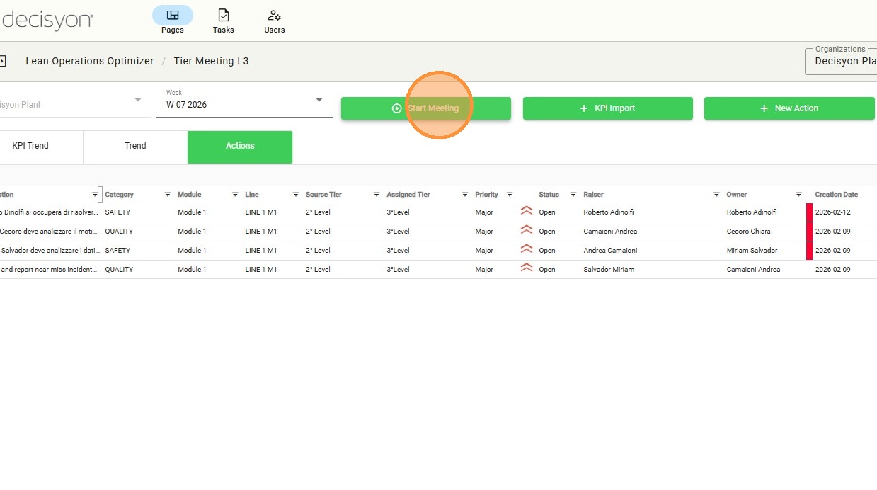Click the Category column filter icon
Screen dimensions: 877x490
click(x=168, y=195)
